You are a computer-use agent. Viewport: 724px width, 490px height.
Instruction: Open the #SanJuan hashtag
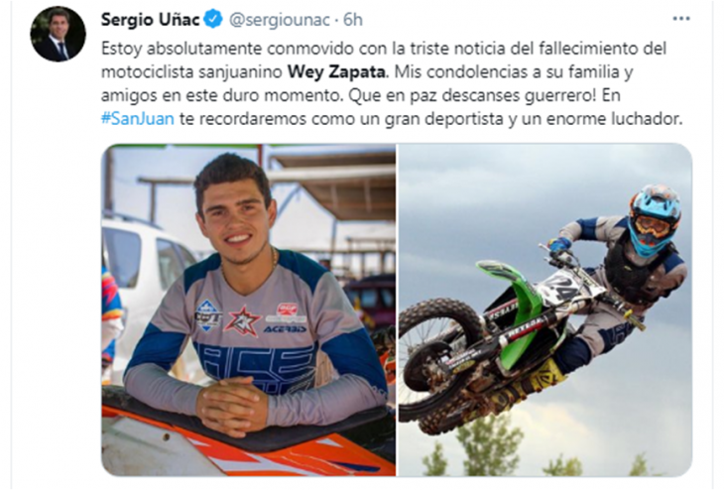[138, 119]
